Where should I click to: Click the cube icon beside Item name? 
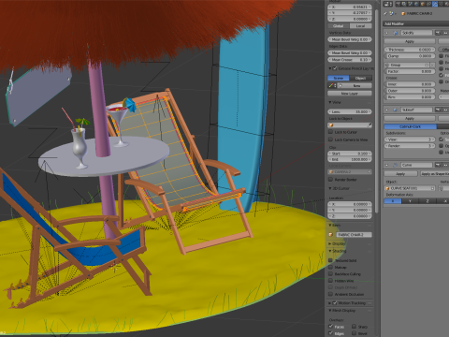tap(331, 234)
